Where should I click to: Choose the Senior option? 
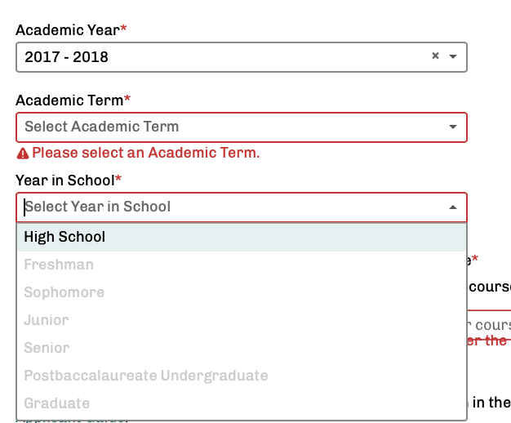coord(242,348)
